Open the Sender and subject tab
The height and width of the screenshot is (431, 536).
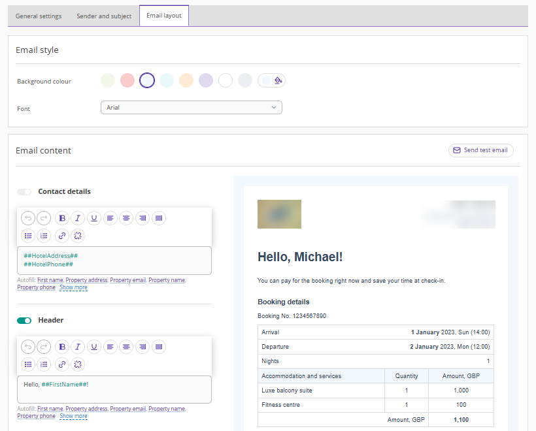(104, 16)
